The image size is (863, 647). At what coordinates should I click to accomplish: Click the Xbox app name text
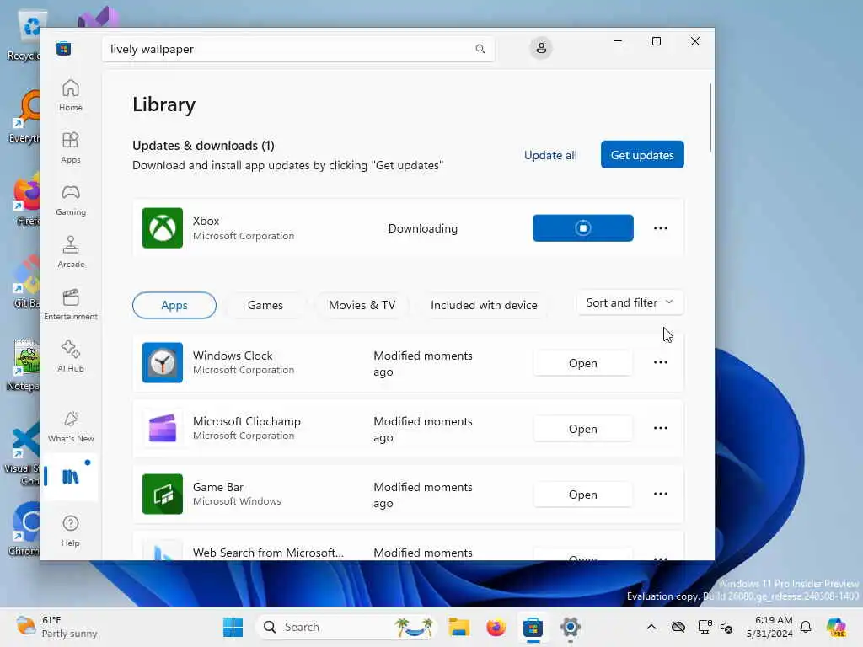pyautogui.click(x=206, y=221)
